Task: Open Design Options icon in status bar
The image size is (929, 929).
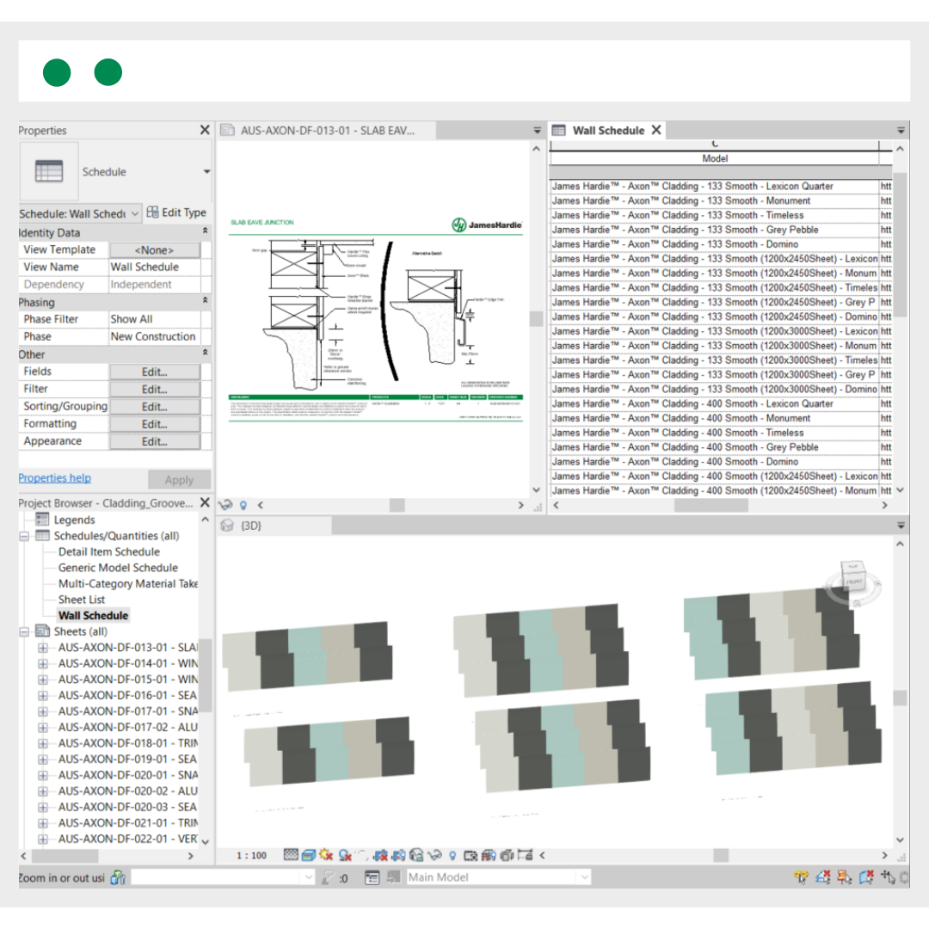Action: [372, 877]
